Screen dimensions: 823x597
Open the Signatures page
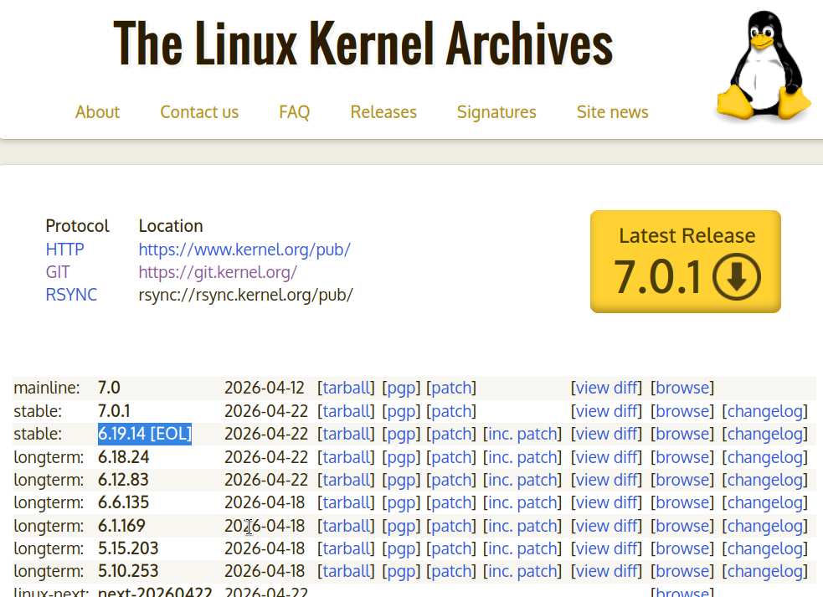496,112
